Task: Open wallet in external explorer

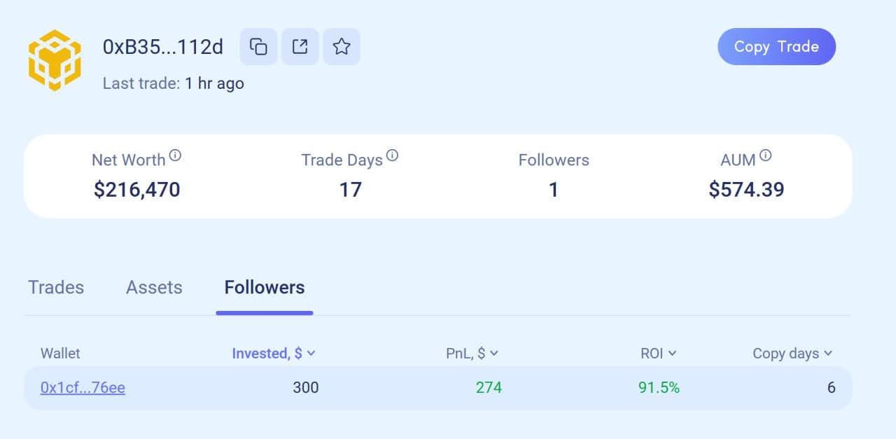Action: coord(300,47)
